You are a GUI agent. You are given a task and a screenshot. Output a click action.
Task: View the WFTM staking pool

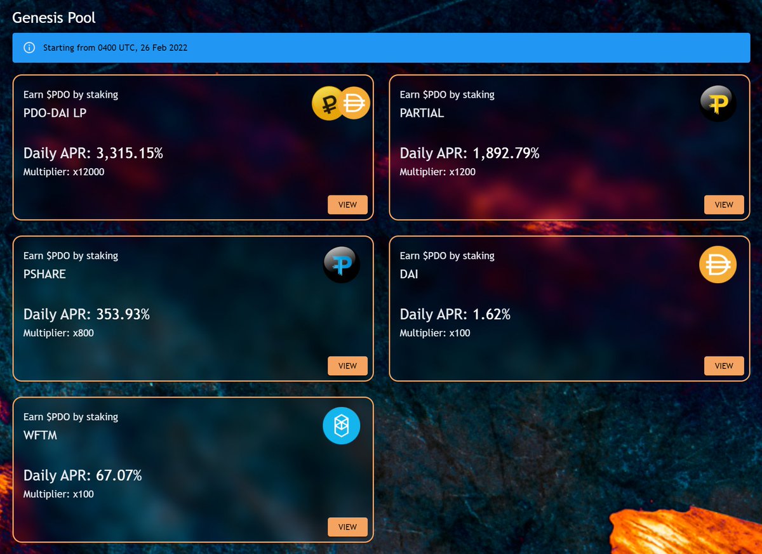(x=347, y=527)
